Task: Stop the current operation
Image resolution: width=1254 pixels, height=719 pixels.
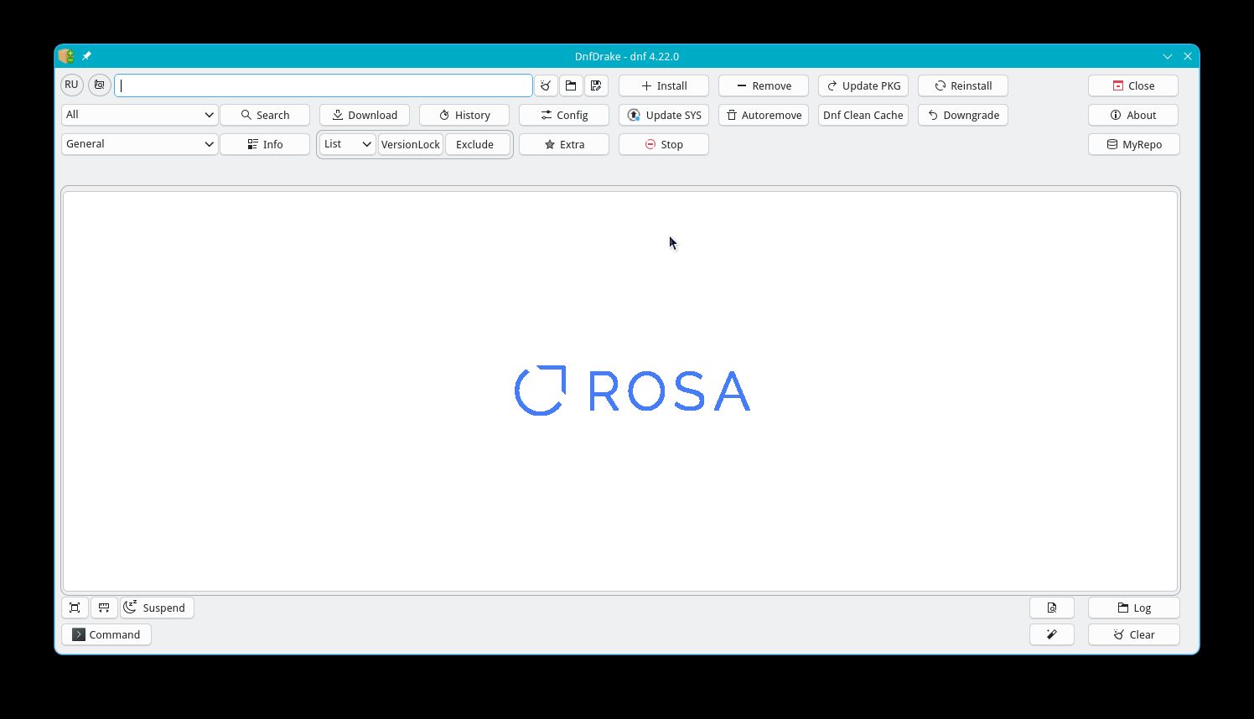Action: pos(664,144)
